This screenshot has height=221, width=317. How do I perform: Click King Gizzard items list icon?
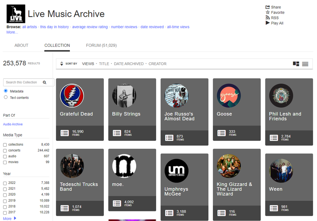(222, 213)
